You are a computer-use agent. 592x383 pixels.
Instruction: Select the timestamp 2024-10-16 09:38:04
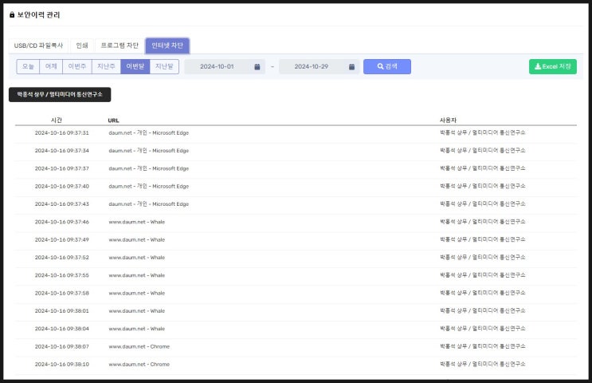[62, 329]
